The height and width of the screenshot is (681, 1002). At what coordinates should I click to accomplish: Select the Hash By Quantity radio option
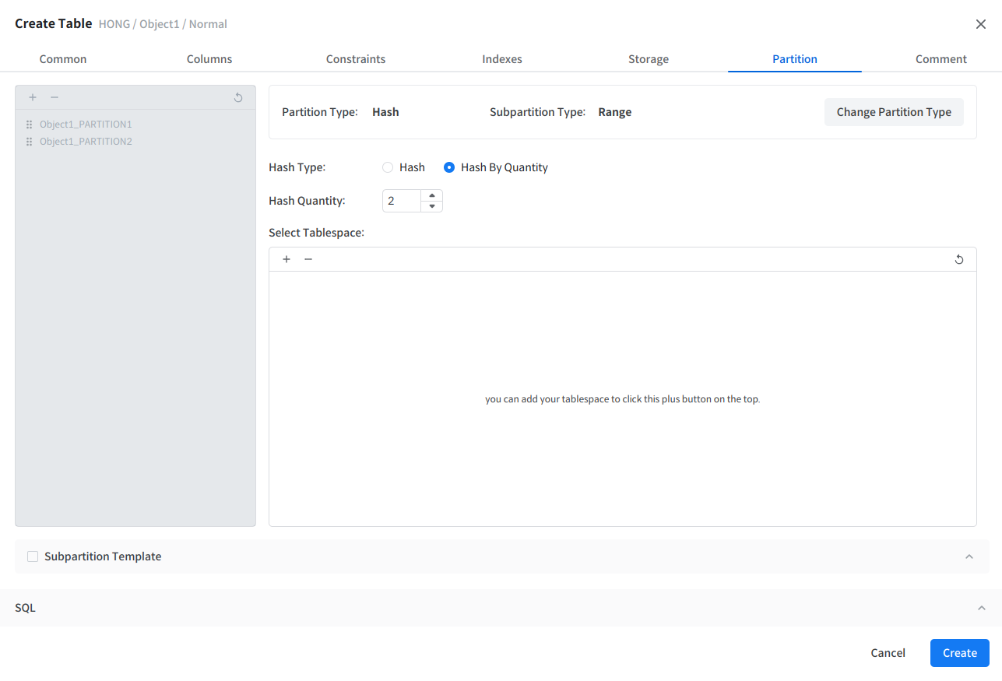[449, 167]
